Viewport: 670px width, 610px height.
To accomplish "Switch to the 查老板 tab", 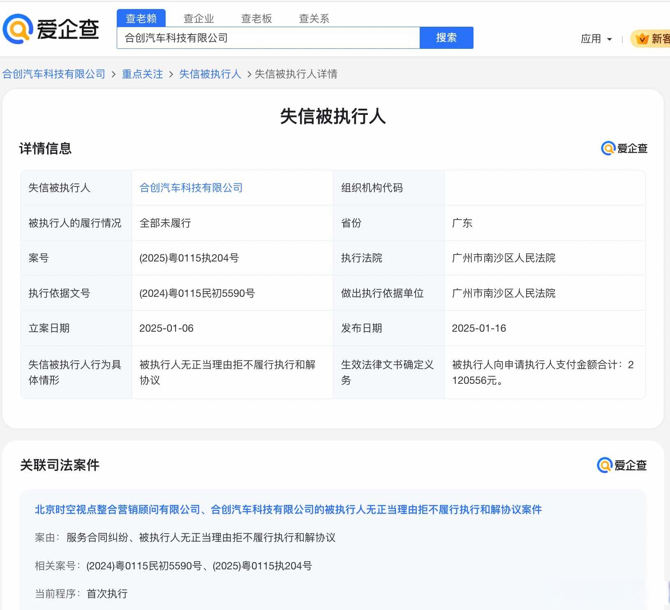I will [256, 18].
